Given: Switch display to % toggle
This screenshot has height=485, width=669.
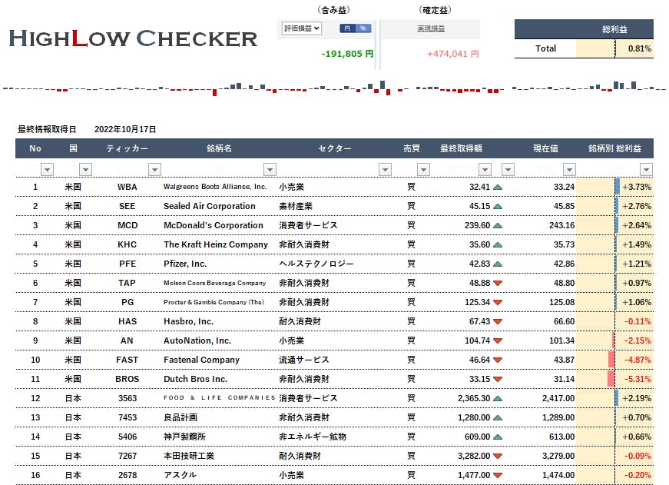Looking at the screenshot, I should pos(363,28).
